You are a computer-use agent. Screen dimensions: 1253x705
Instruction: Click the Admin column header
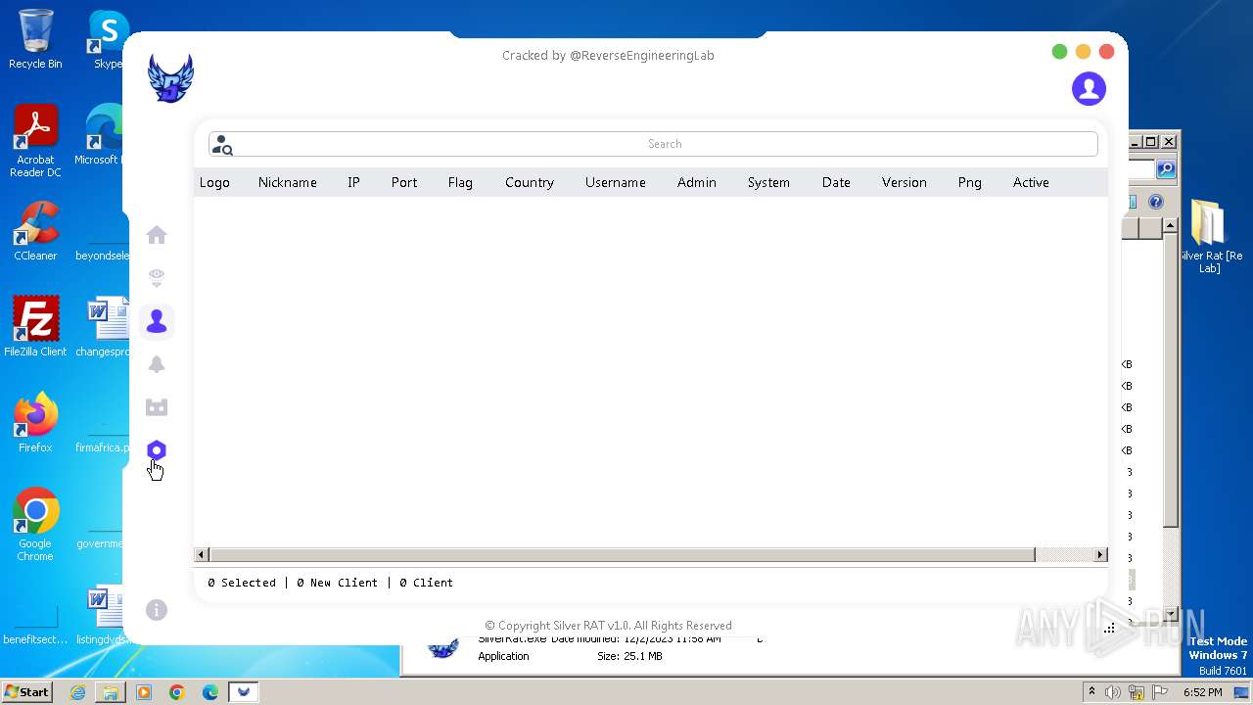(696, 182)
